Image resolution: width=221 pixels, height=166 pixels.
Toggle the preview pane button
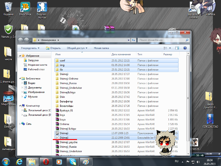point(177,48)
